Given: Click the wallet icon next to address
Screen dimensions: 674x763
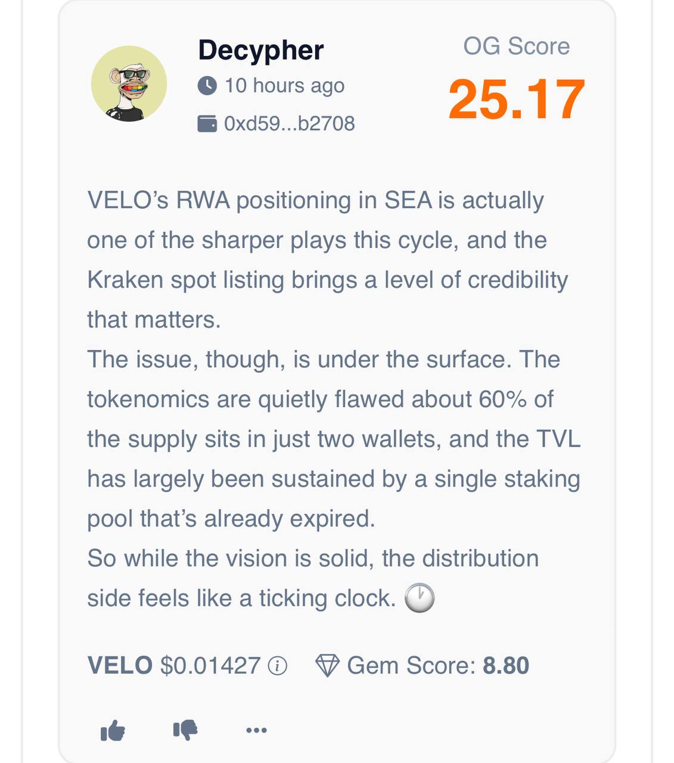Looking at the screenshot, I should 207,123.
